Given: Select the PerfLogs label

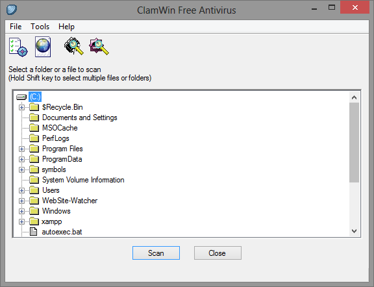Looking at the screenshot, I should tap(56, 138).
